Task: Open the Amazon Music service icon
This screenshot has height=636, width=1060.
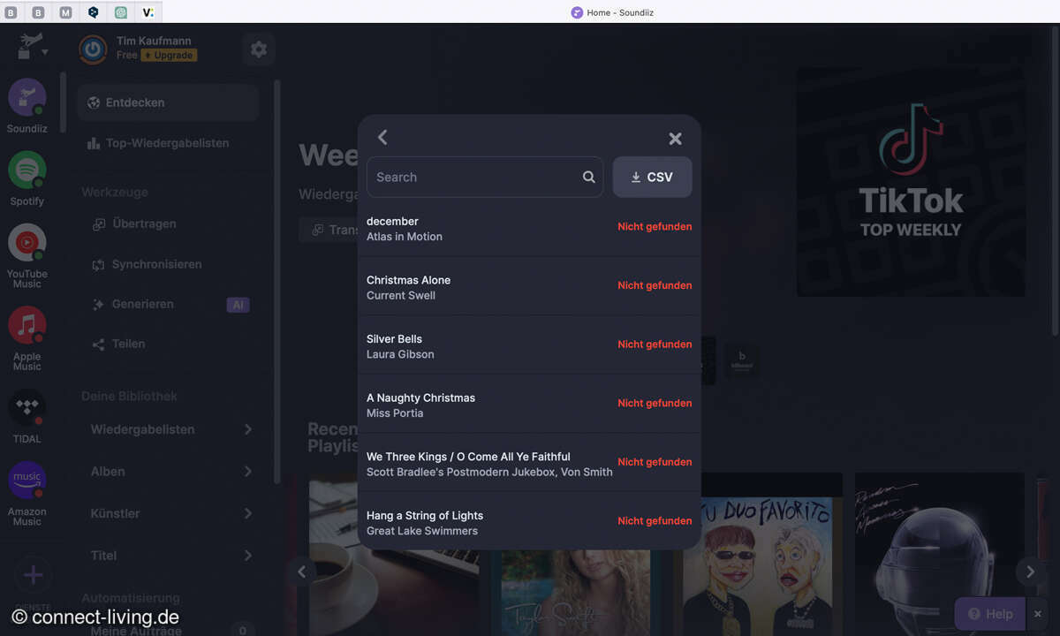Action: [27, 481]
